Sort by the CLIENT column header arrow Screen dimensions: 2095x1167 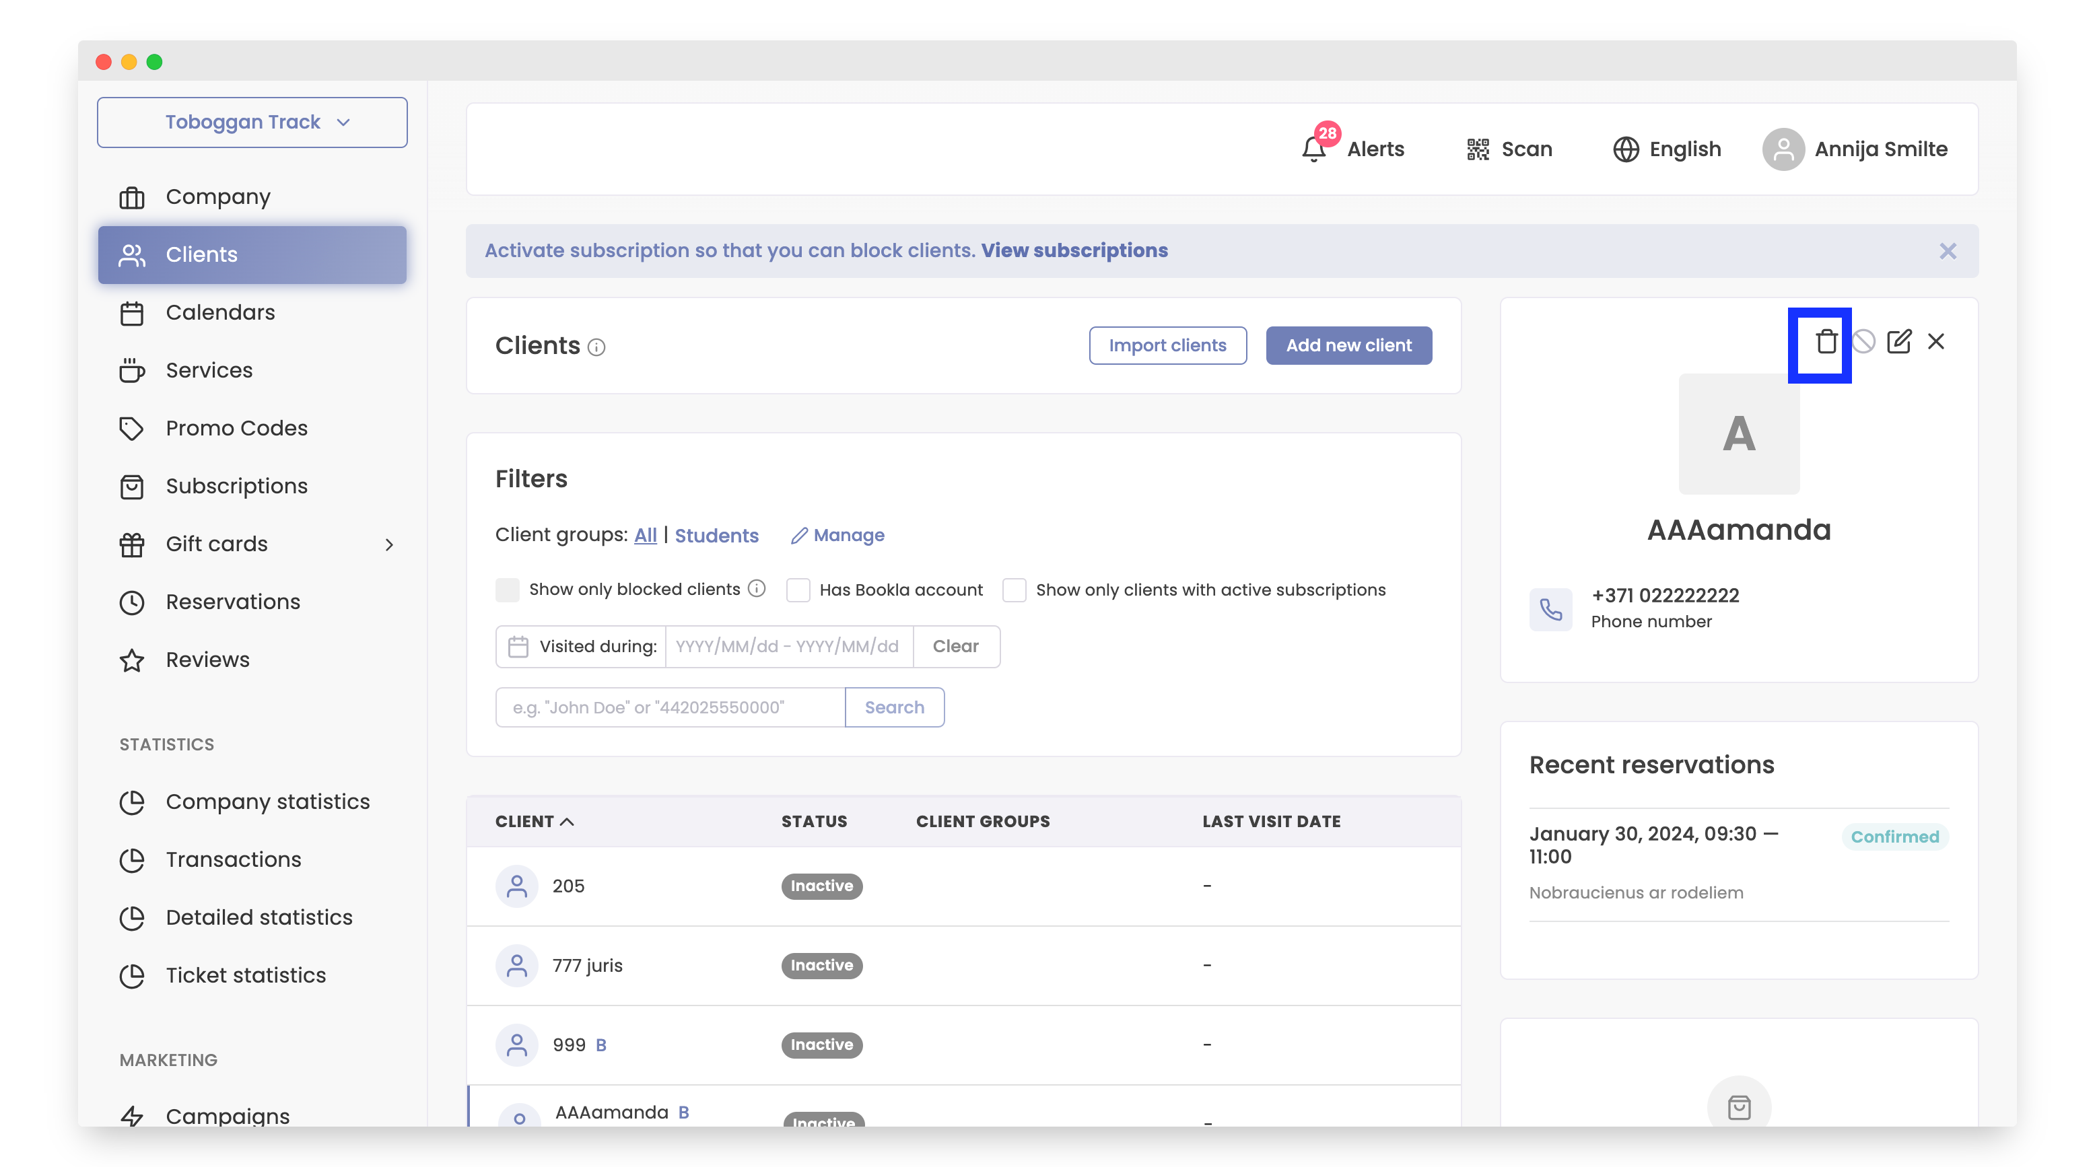[x=568, y=821]
